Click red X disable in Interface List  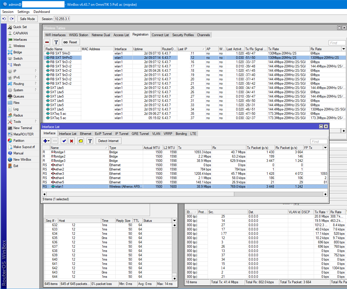click(72, 141)
